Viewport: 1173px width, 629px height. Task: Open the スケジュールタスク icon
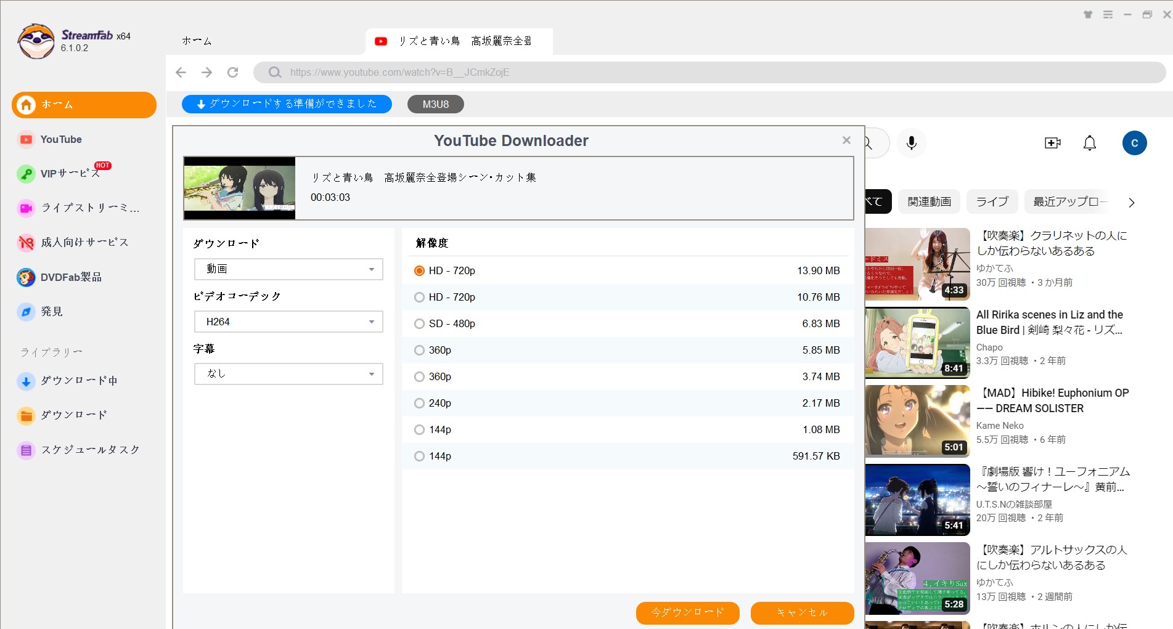click(x=26, y=450)
